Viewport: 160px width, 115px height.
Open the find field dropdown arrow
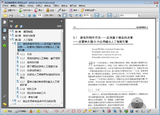139,16
